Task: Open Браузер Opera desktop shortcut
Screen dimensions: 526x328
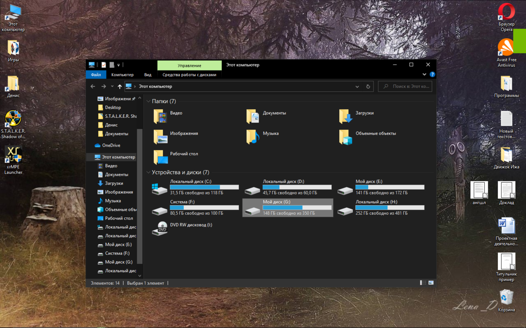Action: pyautogui.click(x=506, y=17)
